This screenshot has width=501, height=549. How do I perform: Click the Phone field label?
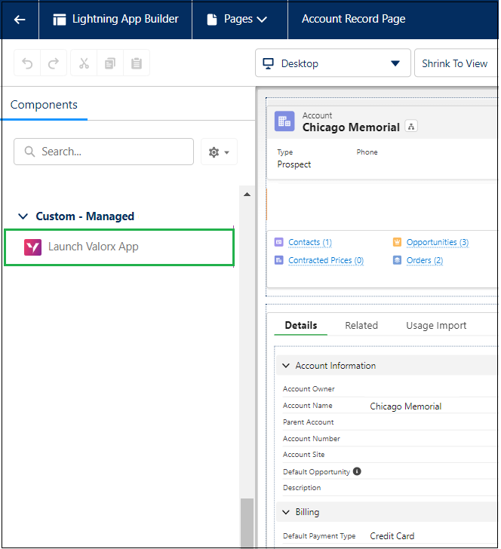click(x=367, y=152)
